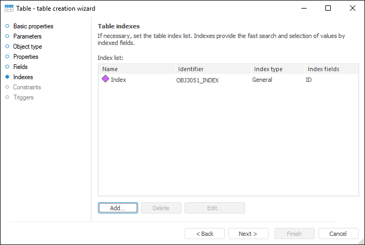
Task: Open the Object type step
Action: pos(27,47)
